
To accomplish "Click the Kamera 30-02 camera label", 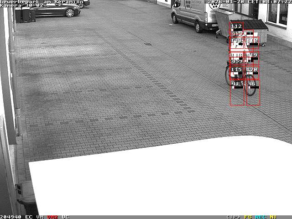I will click(x=21, y=5).
